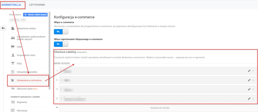Click the Utwórz widok danych button
Image resolution: width=258 pixels, height=112 pixels.
click(x=35, y=15)
